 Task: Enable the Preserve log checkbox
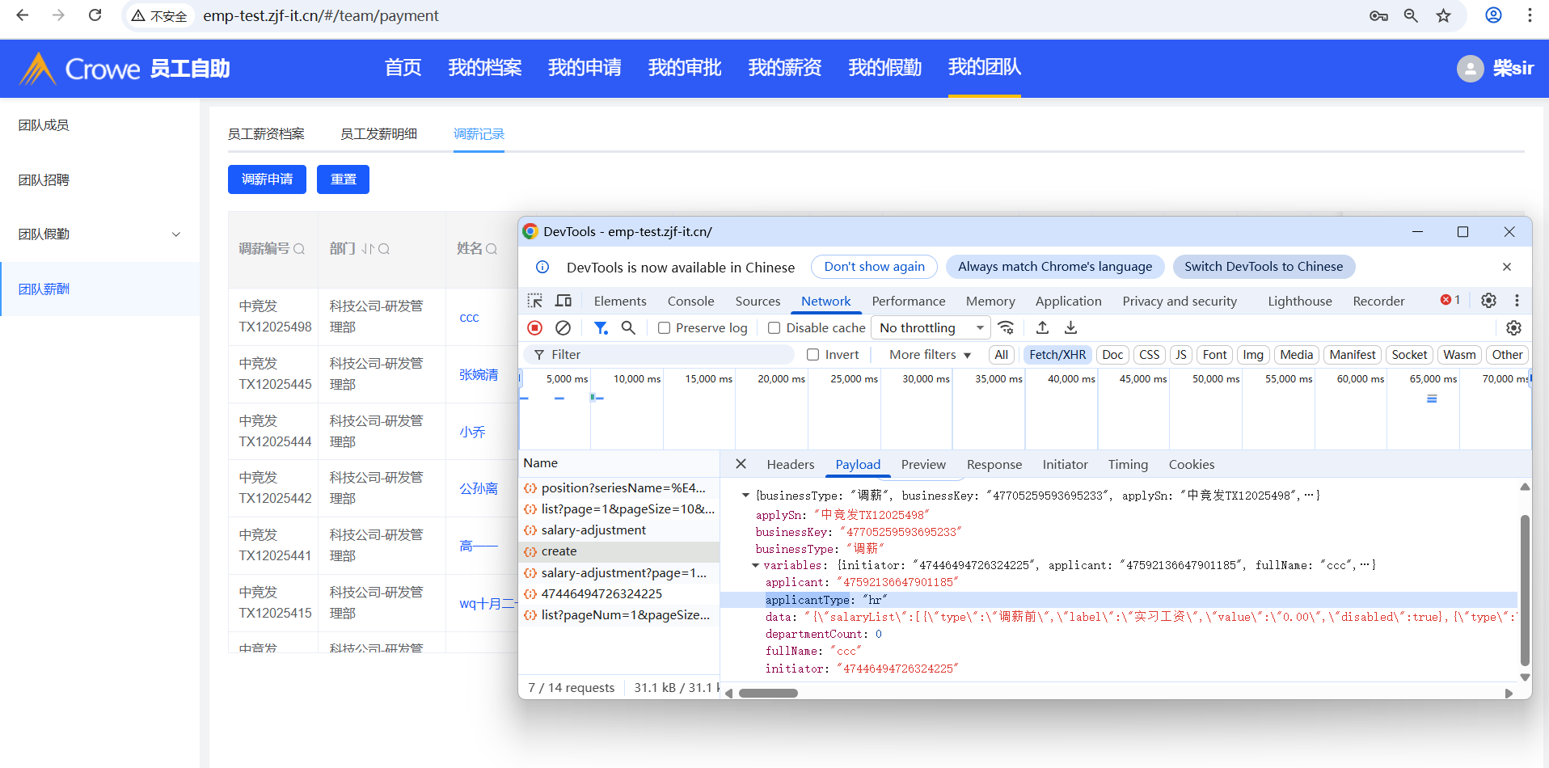(x=664, y=328)
